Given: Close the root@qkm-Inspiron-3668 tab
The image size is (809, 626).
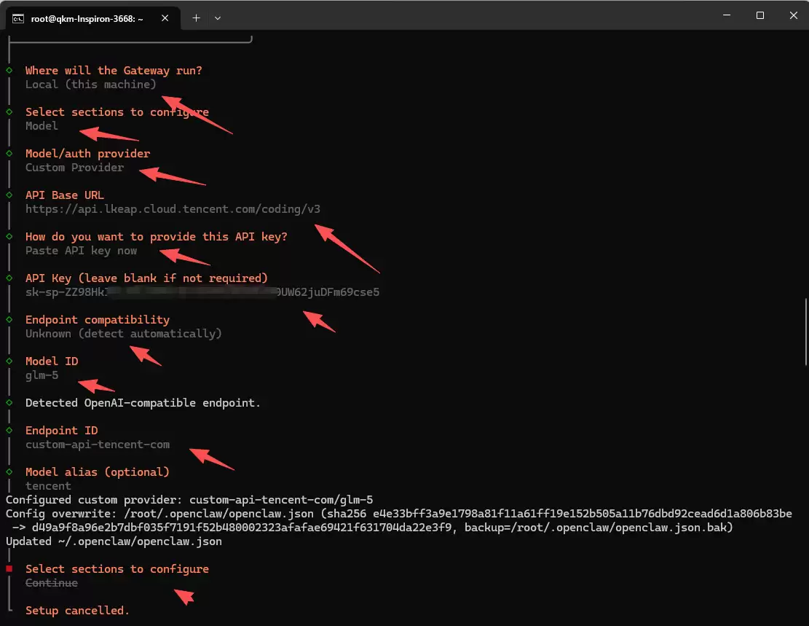Looking at the screenshot, I should coord(170,18).
